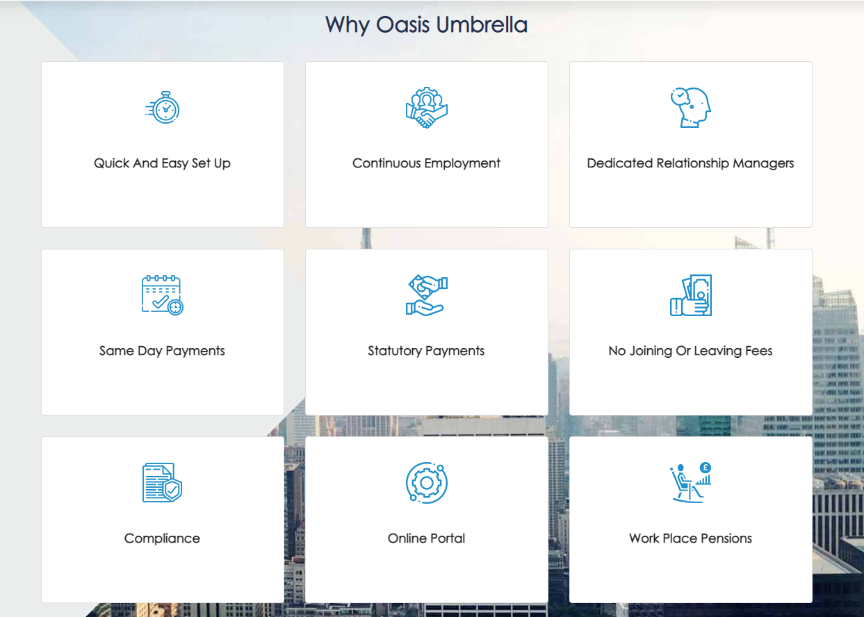
Task: Click the Why Oasis Umbrella heading
Action: (427, 25)
